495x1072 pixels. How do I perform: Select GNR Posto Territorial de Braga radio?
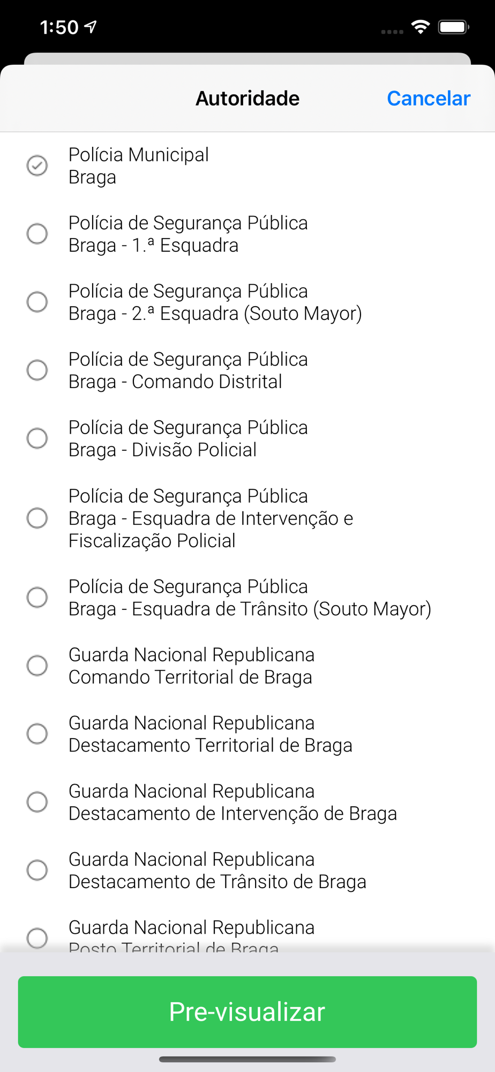[37, 939]
